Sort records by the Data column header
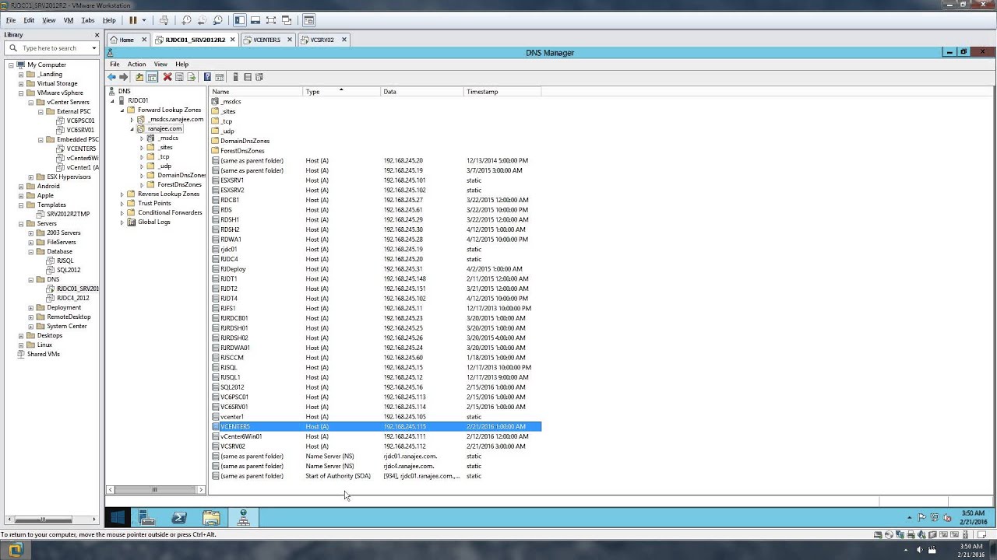This screenshot has width=997, height=560. coord(421,92)
